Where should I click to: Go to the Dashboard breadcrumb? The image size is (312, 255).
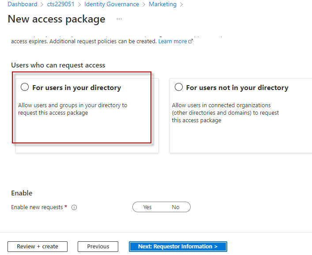(x=22, y=4)
